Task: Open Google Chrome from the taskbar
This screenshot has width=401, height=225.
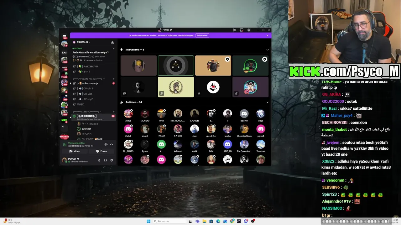Action: [232, 221]
